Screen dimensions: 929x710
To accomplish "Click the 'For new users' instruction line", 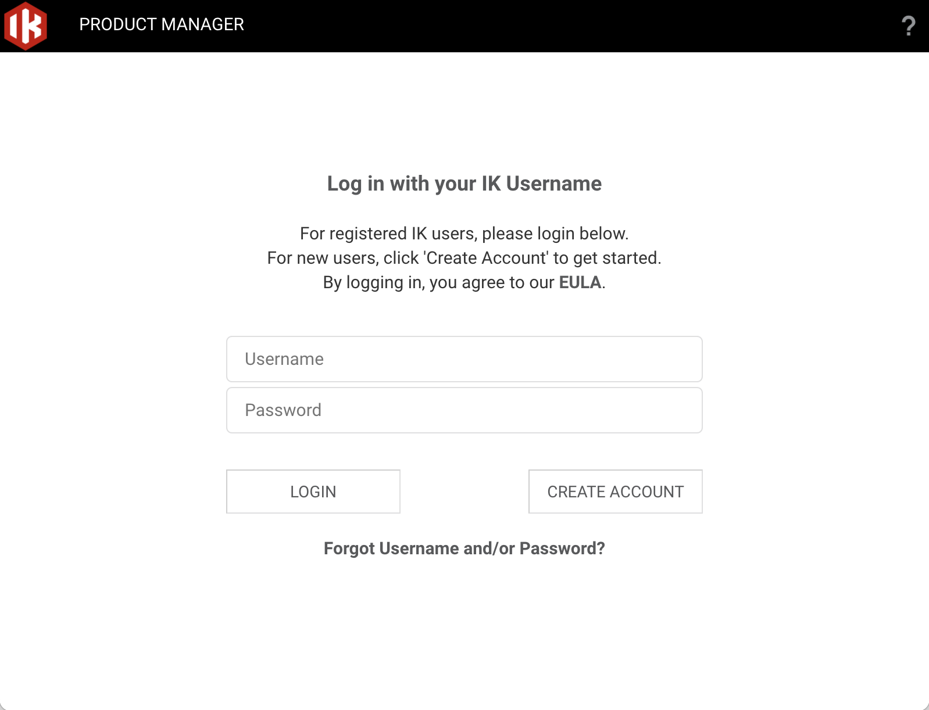I will [464, 258].
